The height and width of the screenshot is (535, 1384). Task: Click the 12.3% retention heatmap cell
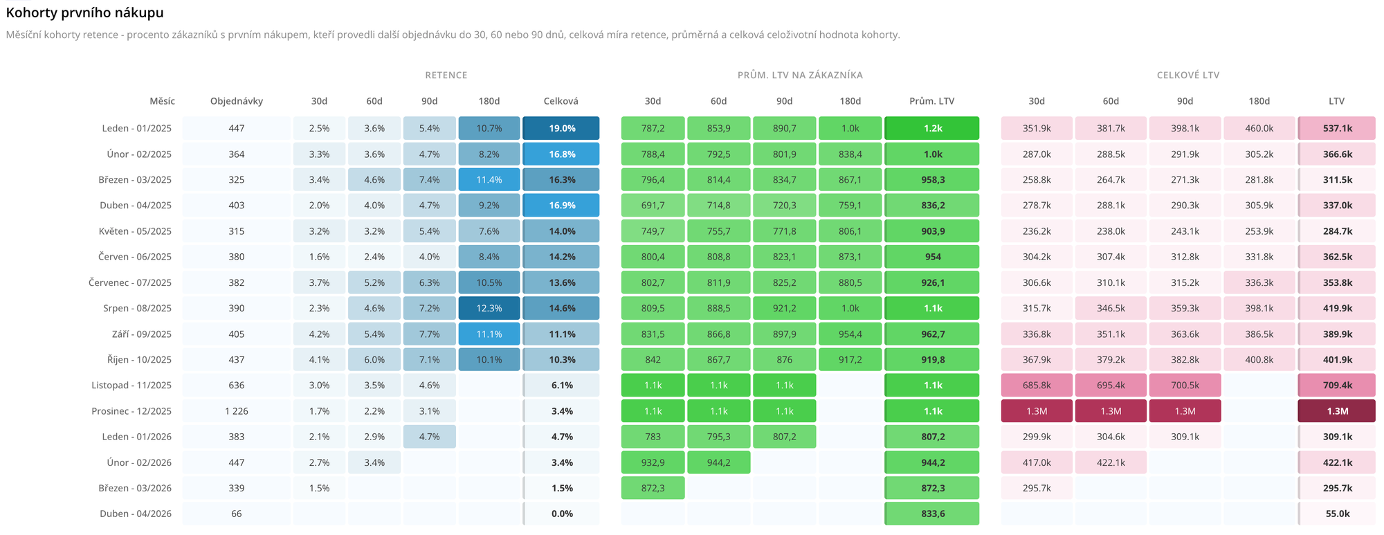point(489,308)
